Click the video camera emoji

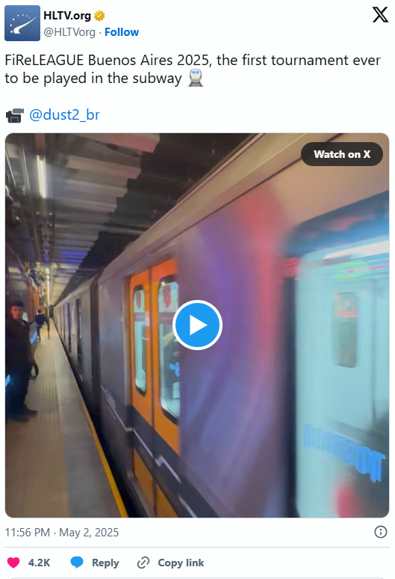click(x=15, y=115)
